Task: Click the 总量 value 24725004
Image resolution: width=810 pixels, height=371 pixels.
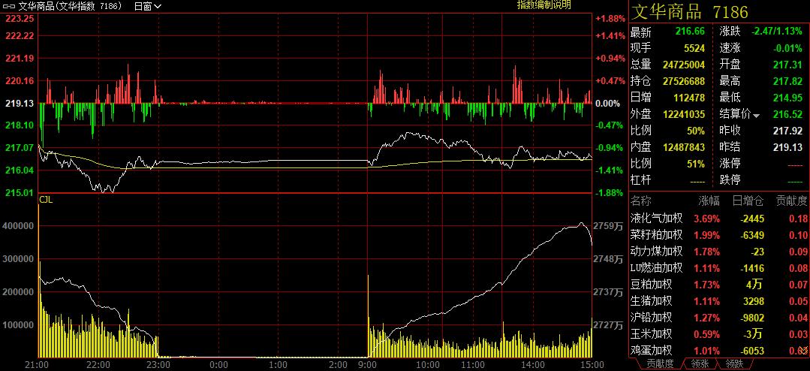Action: 684,64
